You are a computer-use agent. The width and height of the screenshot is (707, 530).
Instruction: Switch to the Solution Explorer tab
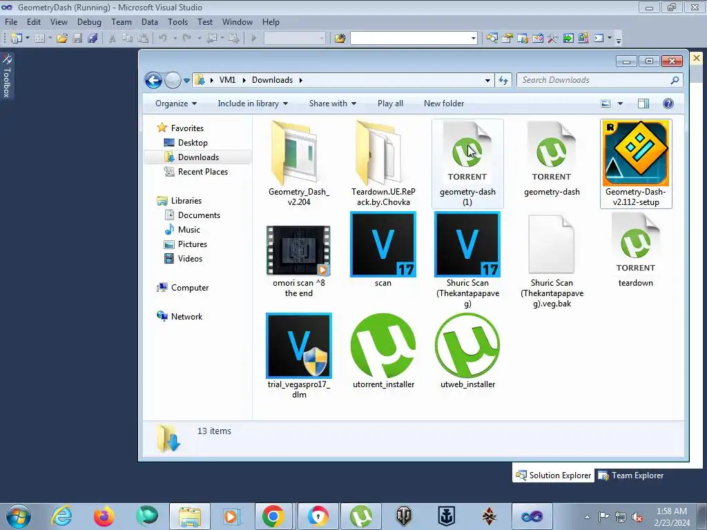pyautogui.click(x=553, y=475)
